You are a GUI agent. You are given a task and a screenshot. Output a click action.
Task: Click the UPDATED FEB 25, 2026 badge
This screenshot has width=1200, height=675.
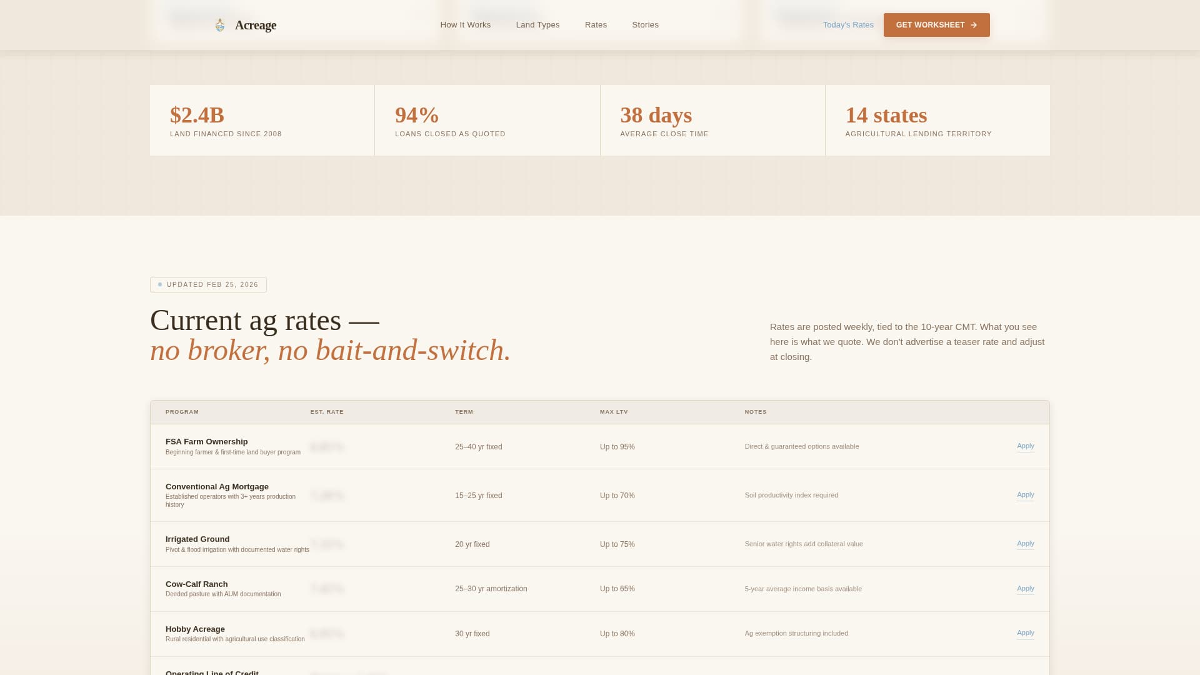pos(208,284)
